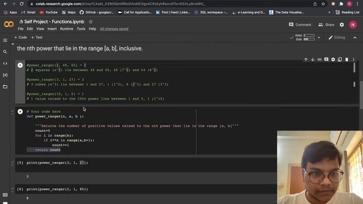
Task: Open code snippets sidebar icon
Action: pyautogui.click(x=5, y=63)
